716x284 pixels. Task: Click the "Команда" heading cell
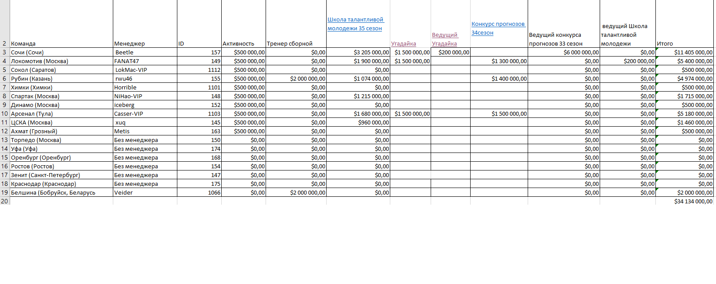(x=23, y=43)
